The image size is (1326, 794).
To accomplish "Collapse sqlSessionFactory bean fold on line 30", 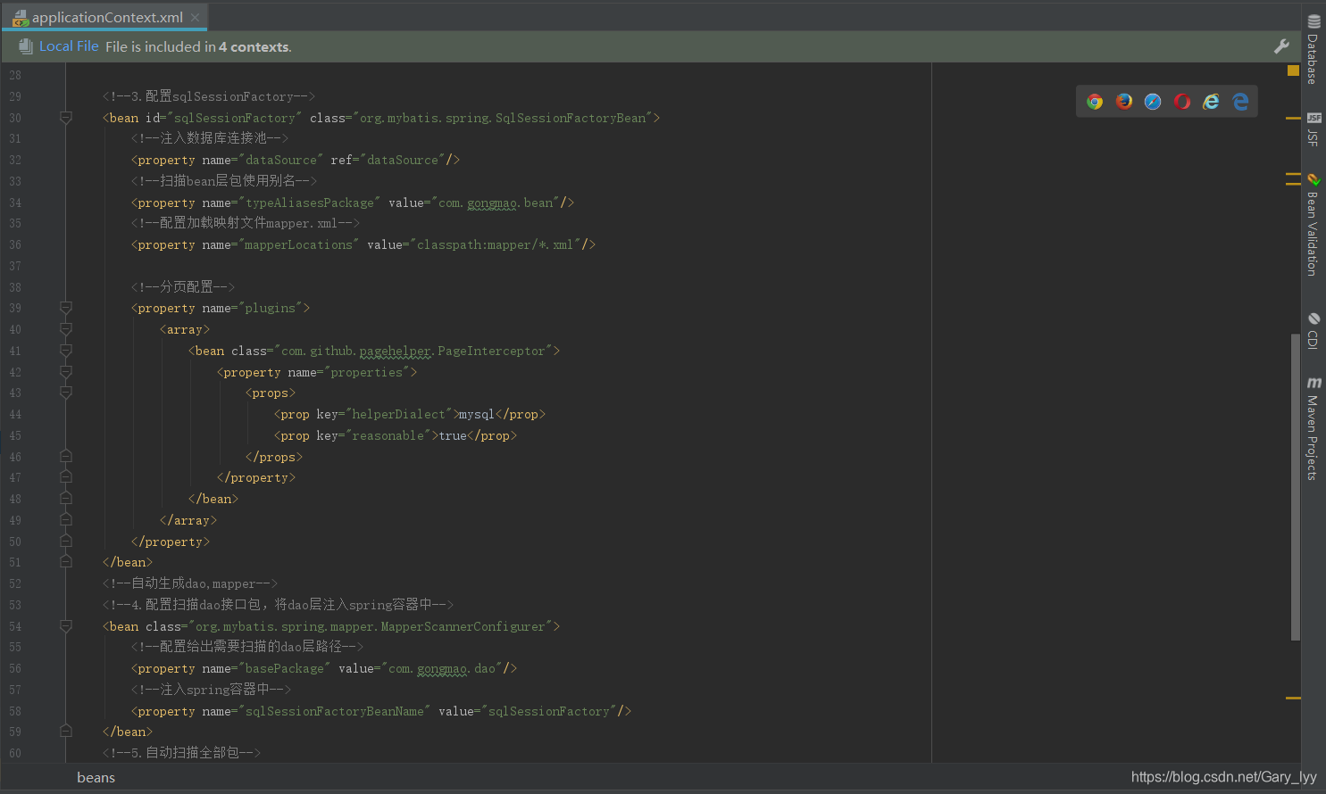I will pos(66,118).
